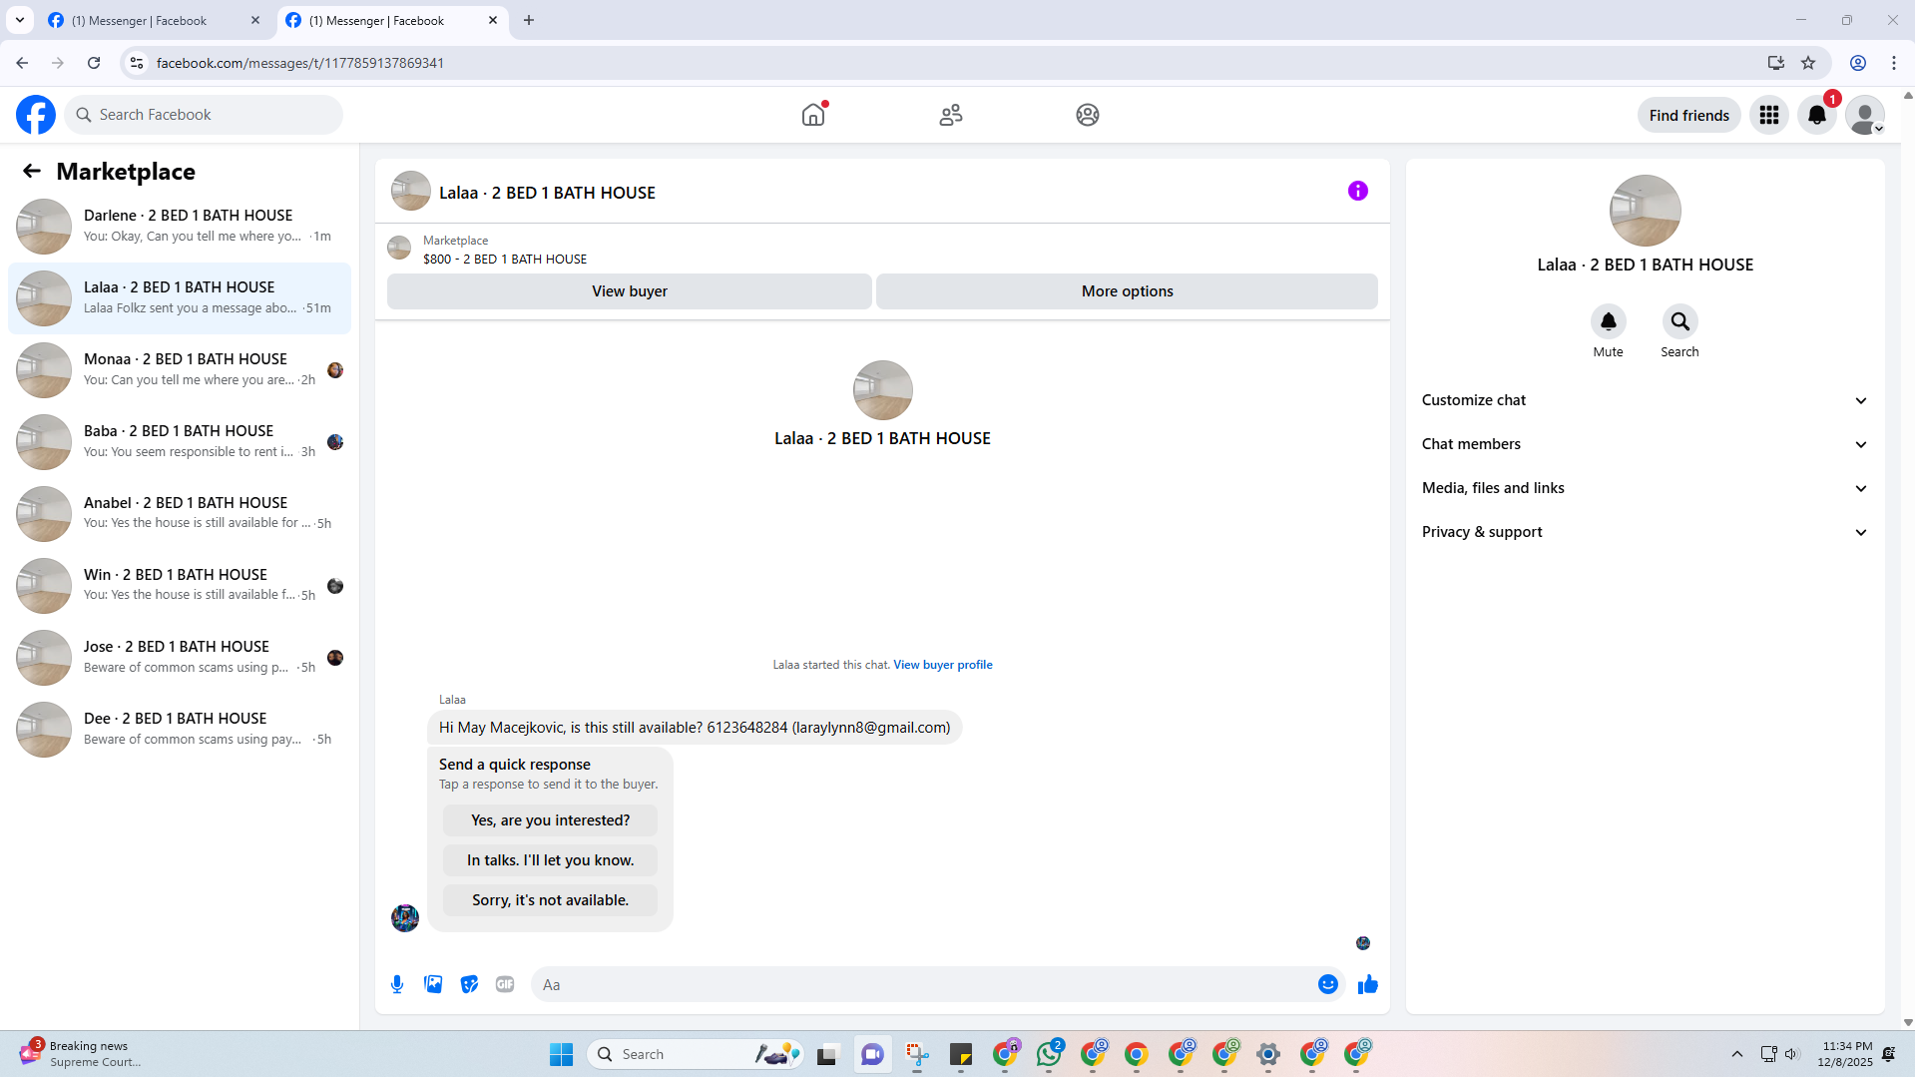Click the View buyer button
Image resolution: width=1915 pixels, height=1077 pixels.
pyautogui.click(x=630, y=291)
